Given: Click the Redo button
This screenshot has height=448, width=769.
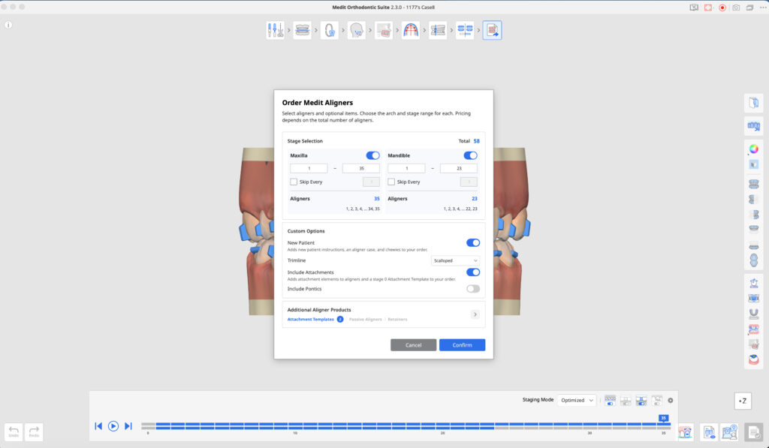Looking at the screenshot, I should (34, 431).
